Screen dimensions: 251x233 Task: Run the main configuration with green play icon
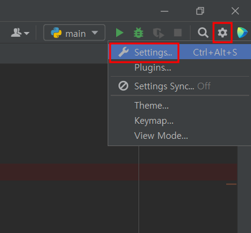[x=120, y=33]
